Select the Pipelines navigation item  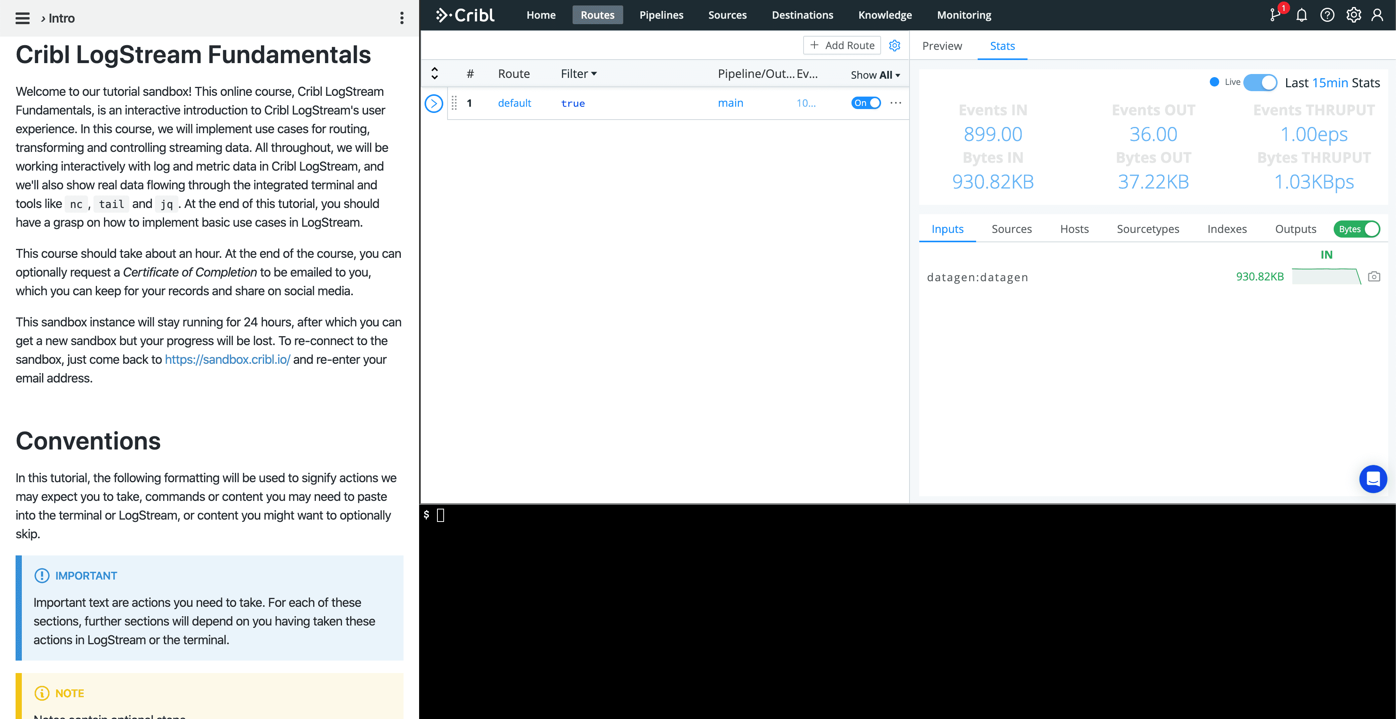(661, 15)
